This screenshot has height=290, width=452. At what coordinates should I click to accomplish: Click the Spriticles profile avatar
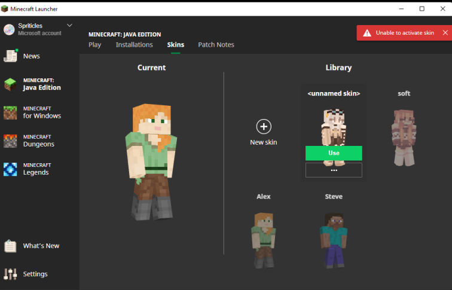tap(9, 29)
